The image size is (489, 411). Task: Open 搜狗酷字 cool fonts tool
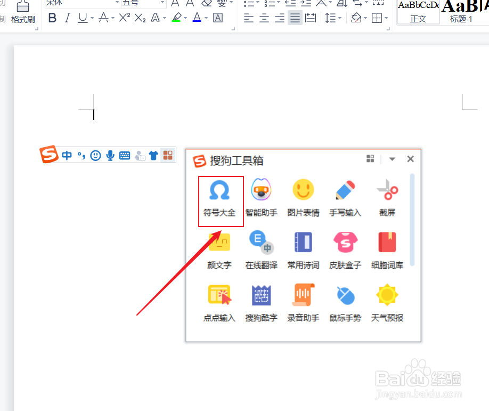click(262, 303)
